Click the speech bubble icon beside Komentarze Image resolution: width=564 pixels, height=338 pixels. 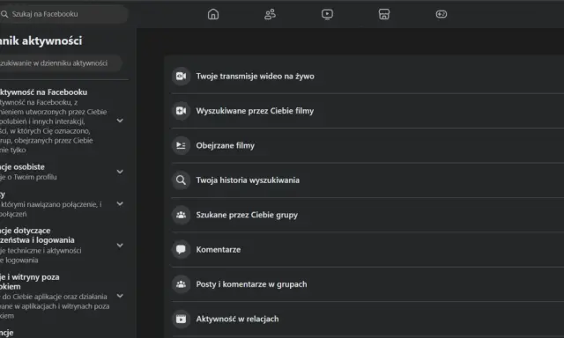pos(181,249)
